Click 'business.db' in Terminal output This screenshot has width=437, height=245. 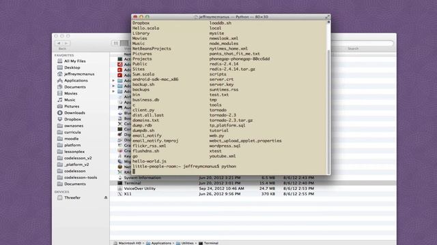pyautogui.click(x=145, y=100)
